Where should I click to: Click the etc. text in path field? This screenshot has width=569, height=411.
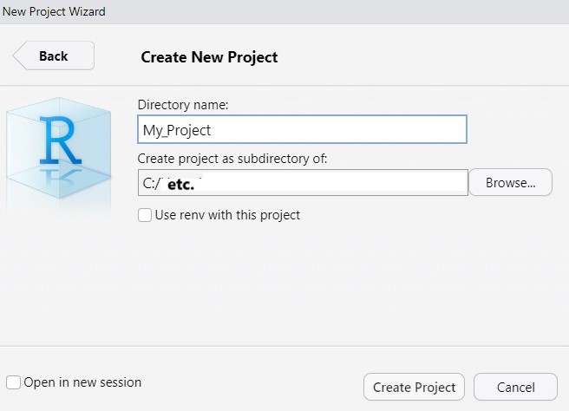tap(180, 185)
